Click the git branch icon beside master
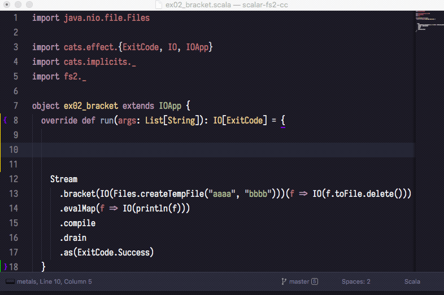 click(x=284, y=281)
